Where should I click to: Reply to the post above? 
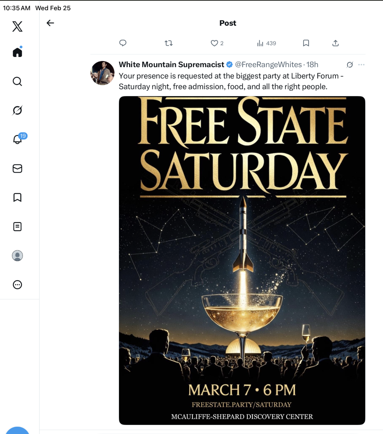point(123,43)
